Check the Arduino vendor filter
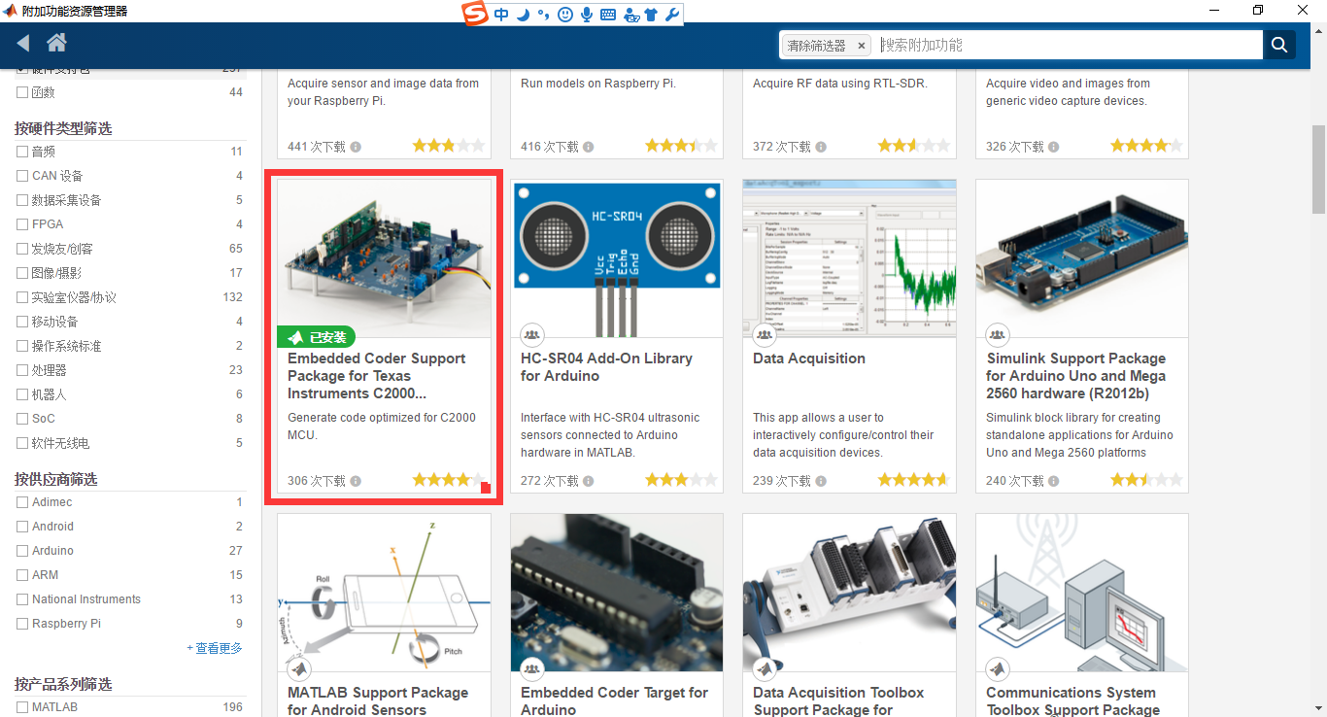Image resolution: width=1327 pixels, height=717 pixels. pos(22,552)
